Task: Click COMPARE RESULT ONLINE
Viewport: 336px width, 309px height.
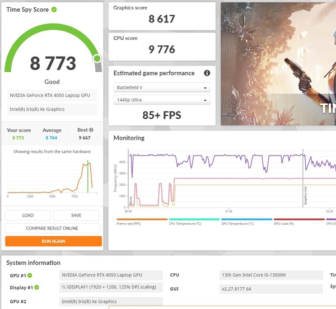Action: 52,228
